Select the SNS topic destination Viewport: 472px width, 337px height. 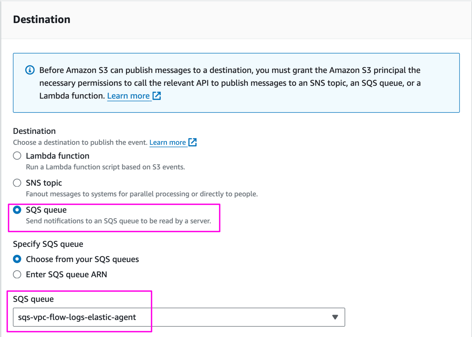click(17, 183)
